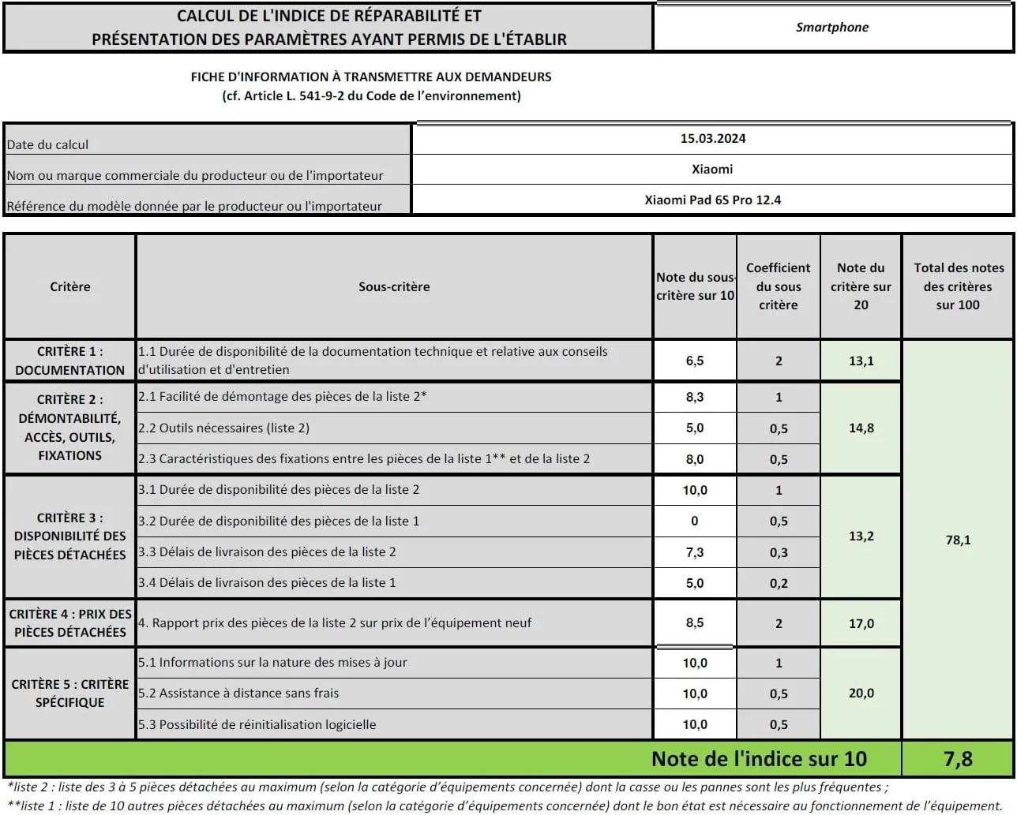Select the 14,8 criterion 2 score cell
Image resolution: width=1017 pixels, height=815 pixels.
[x=861, y=428]
